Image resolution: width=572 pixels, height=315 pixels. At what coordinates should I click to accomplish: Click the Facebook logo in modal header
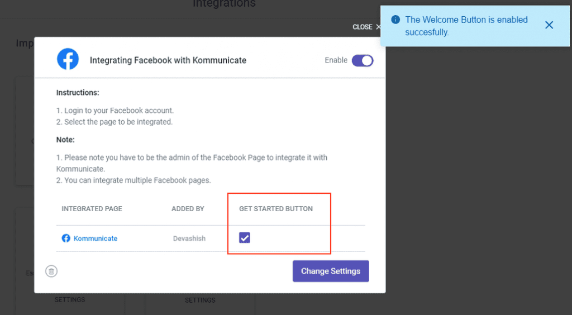68,59
